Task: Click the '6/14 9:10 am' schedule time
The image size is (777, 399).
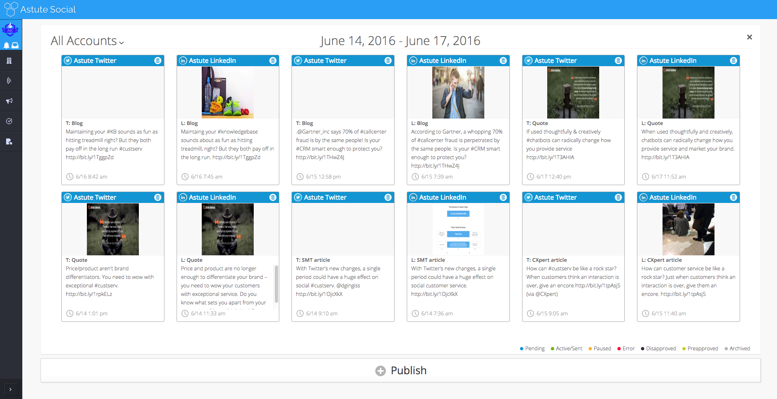Action: pos(322,313)
